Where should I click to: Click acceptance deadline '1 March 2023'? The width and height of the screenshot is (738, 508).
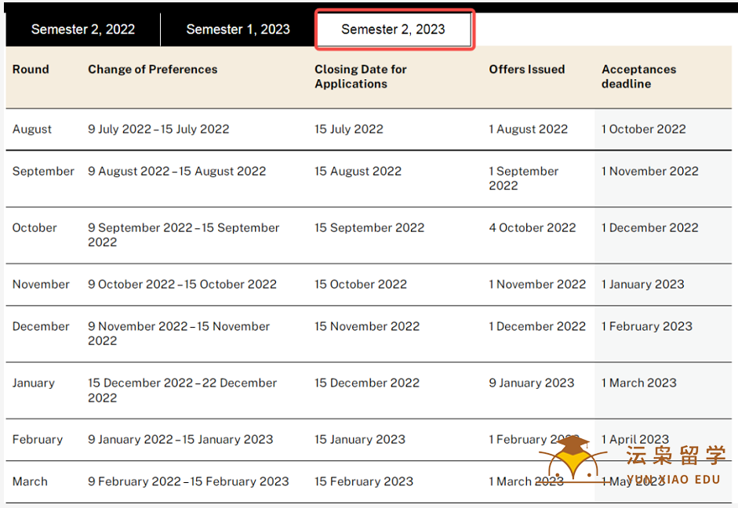(x=638, y=383)
